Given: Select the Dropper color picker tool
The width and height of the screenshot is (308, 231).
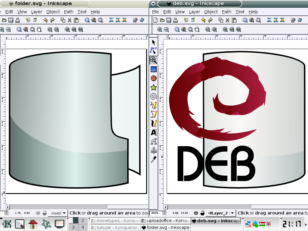Looking at the screenshot, I should pyautogui.click(x=154, y=159).
